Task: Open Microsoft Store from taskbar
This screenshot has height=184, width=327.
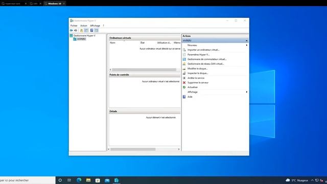Action: pos(98,180)
